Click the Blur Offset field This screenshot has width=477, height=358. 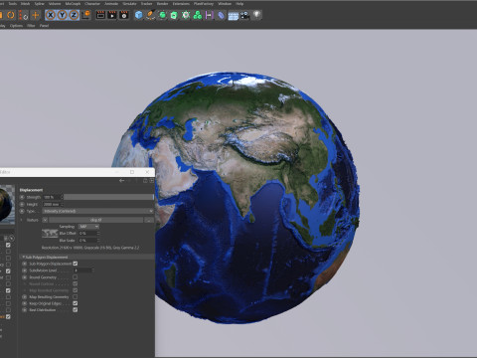[x=88, y=234]
